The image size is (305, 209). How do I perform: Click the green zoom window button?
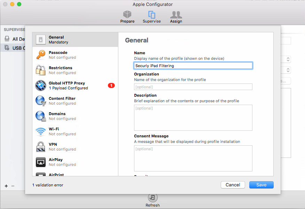[19, 4]
